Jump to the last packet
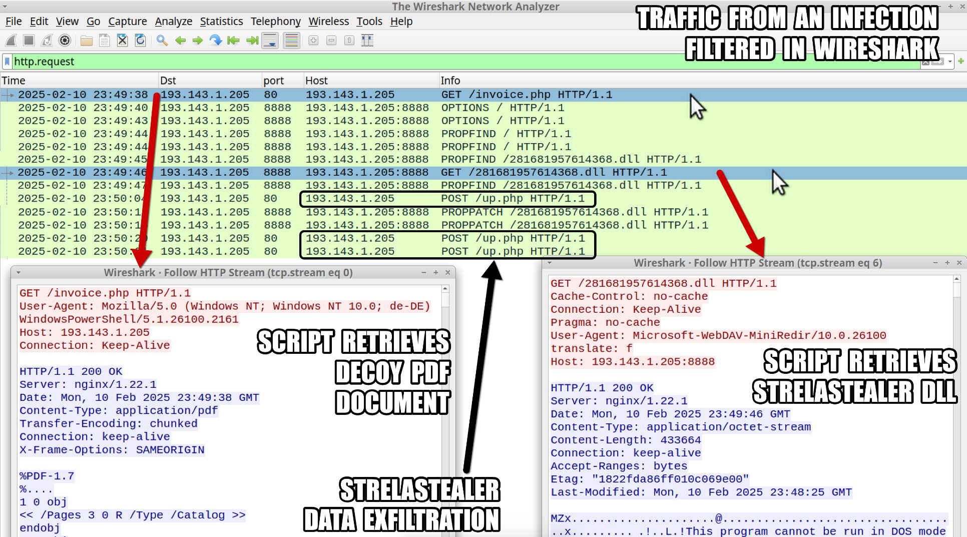 tap(252, 41)
